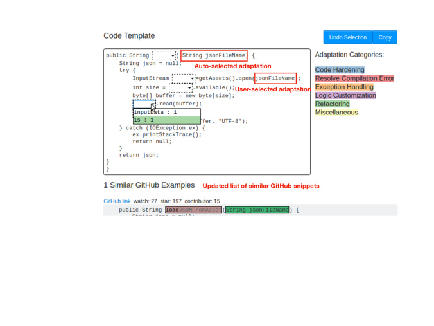This screenshot has width=434, height=326.
Task: Click '1 Similar GitHub Examples' heading
Action: [x=149, y=185]
